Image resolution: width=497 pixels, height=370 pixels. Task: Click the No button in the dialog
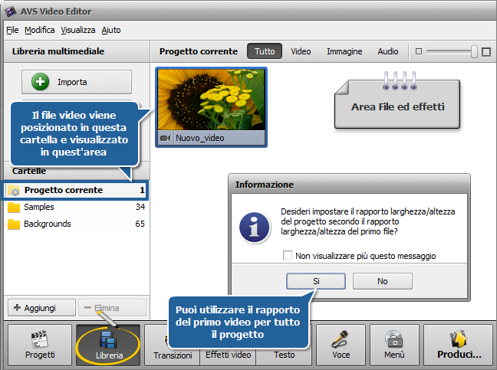click(x=383, y=281)
